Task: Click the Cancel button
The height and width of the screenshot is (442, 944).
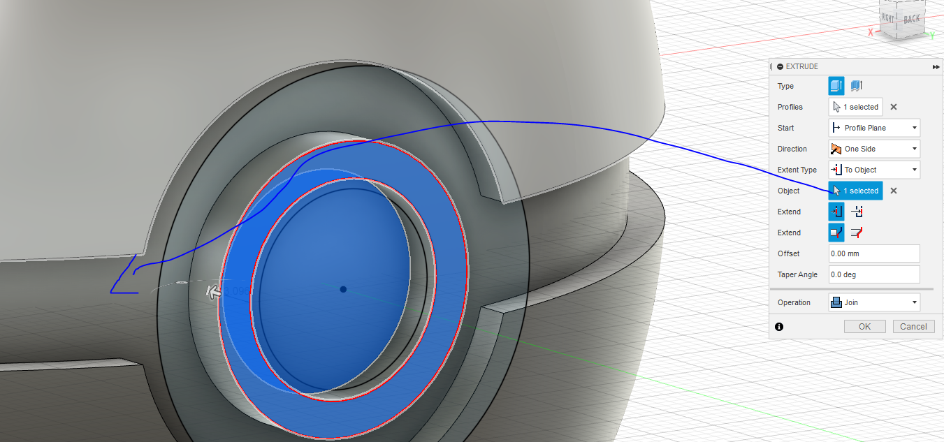Action: (913, 326)
